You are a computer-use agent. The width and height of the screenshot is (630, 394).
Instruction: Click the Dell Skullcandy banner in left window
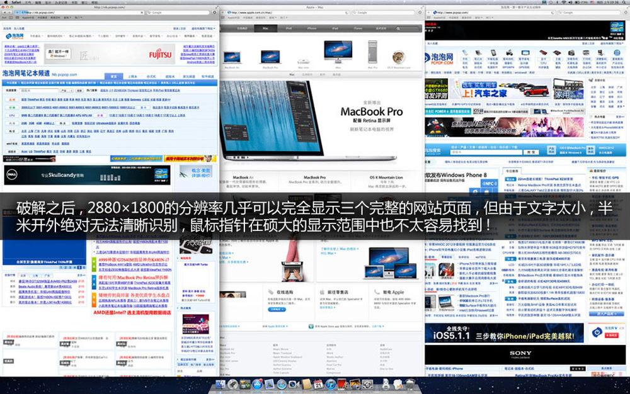coord(87,176)
